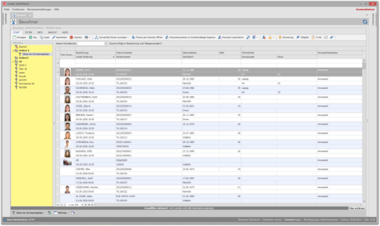Open the lock icon dropdown
Viewport: 380px width, 226px height.
(x=273, y=37)
